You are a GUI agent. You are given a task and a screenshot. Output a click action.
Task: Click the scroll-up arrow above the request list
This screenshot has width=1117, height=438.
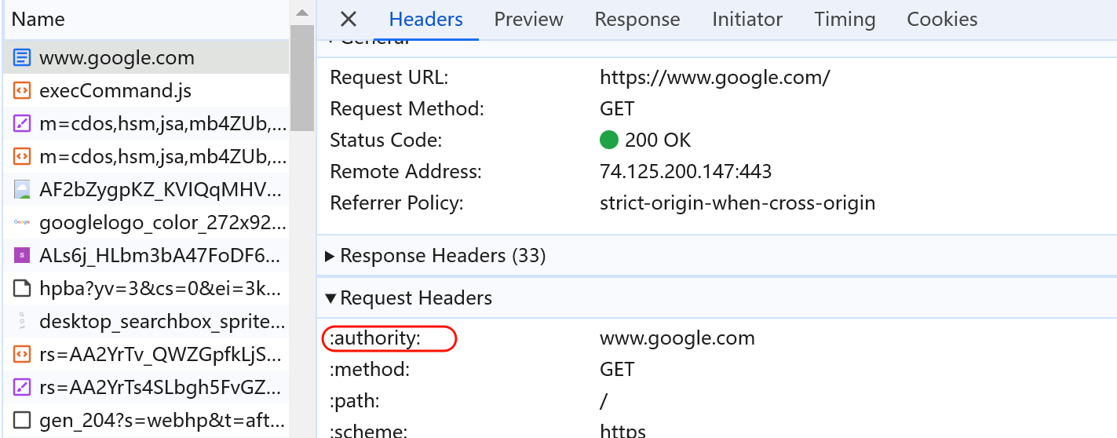click(301, 13)
